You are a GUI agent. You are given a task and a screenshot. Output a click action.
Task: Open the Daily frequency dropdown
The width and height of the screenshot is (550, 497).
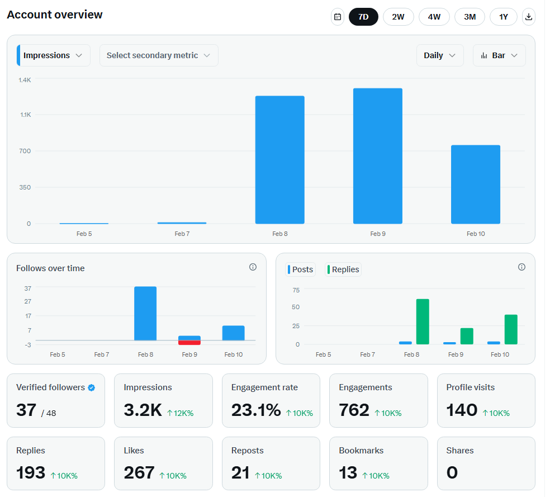click(440, 55)
